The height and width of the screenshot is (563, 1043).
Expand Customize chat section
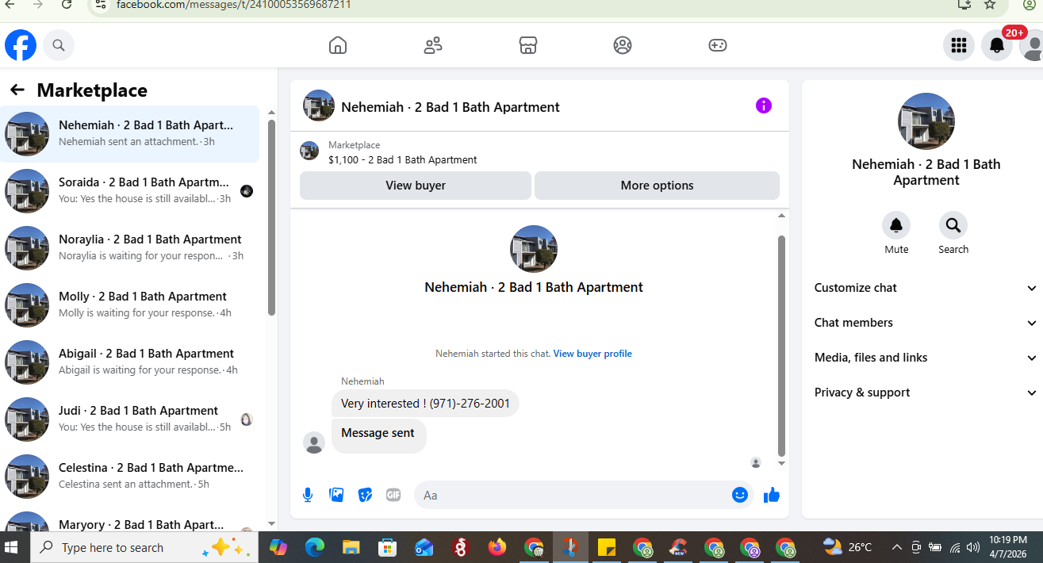pos(926,288)
